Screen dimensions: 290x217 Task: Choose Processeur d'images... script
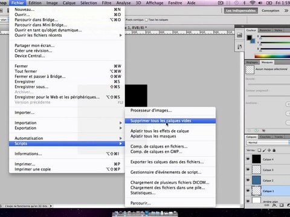coord(170,110)
